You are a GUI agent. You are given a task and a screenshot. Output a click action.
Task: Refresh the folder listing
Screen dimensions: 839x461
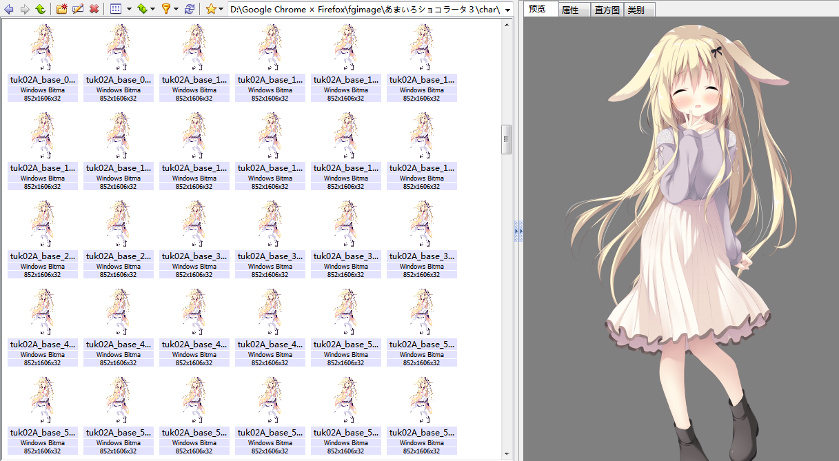(x=189, y=9)
